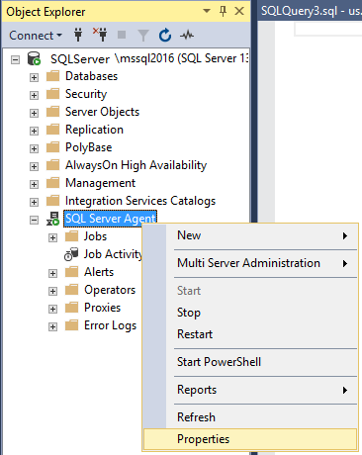Screen dimensions: 362x455
Task: Select the SQLServer\mssql2016 server label
Action: click(x=149, y=58)
